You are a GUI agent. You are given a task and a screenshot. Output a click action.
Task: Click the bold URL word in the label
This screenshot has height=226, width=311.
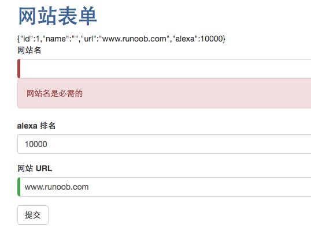(x=44, y=168)
